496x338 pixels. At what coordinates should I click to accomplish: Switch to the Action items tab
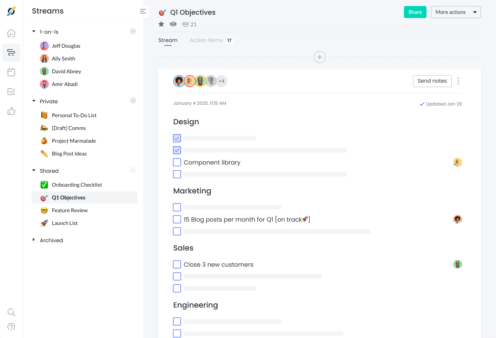(x=206, y=40)
